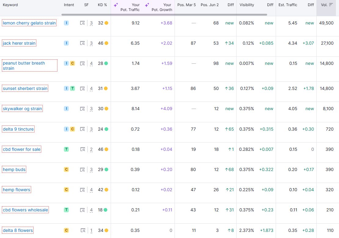
Task: Sort by Est. Traffic column header
Action: point(288,5)
